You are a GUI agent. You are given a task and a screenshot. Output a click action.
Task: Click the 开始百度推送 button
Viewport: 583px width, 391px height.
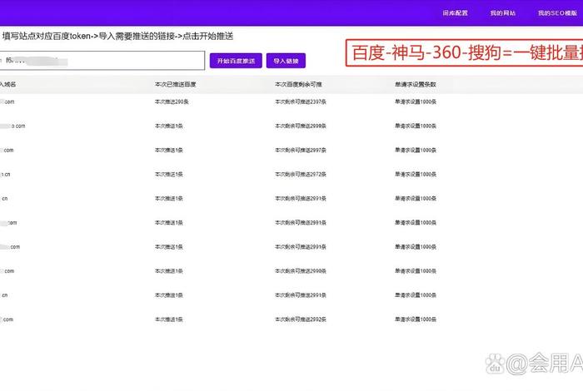point(236,61)
